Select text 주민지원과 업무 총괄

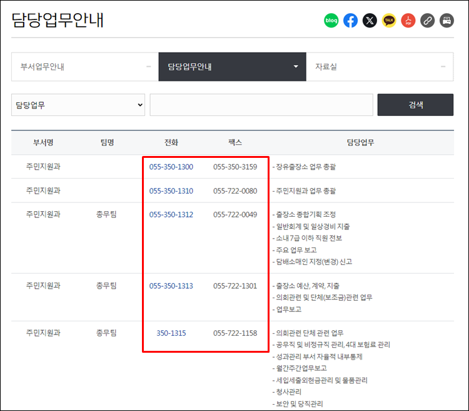(x=305, y=191)
